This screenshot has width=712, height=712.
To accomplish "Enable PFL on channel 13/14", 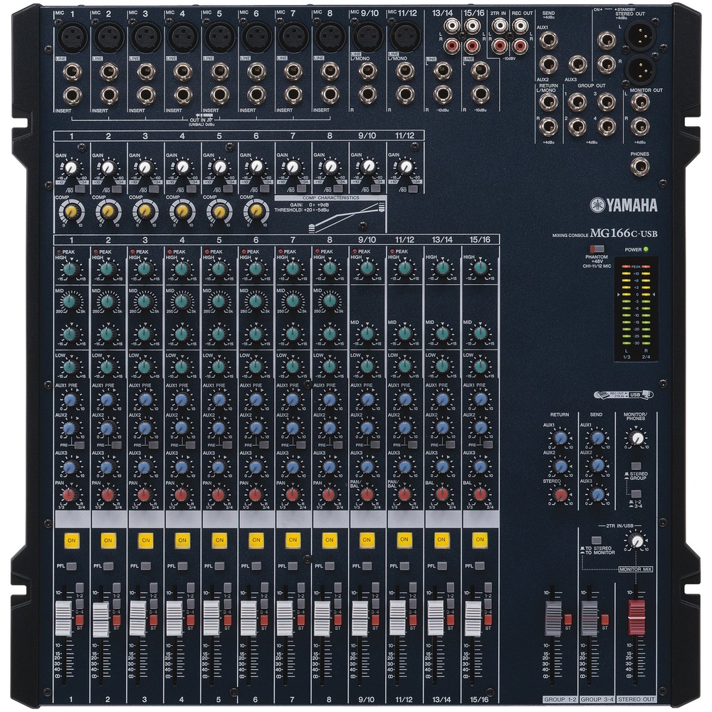I will pyautogui.click(x=443, y=566).
